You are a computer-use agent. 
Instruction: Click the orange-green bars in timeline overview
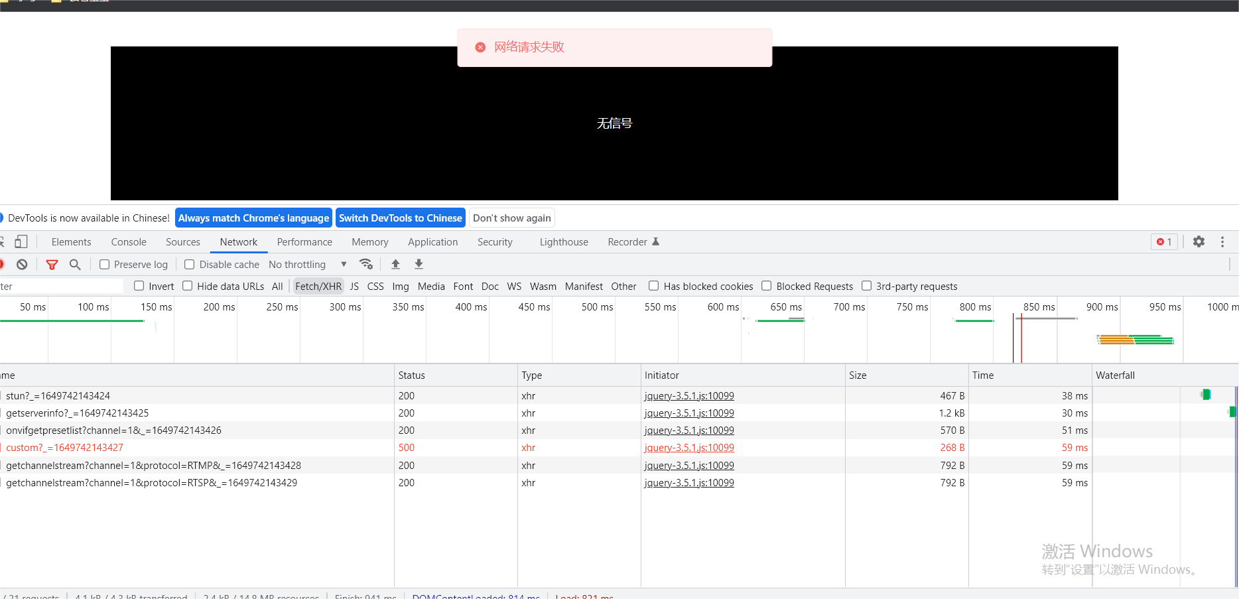[1136, 340]
